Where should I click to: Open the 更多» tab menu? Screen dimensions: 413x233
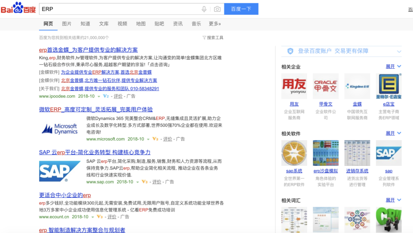click(x=215, y=24)
